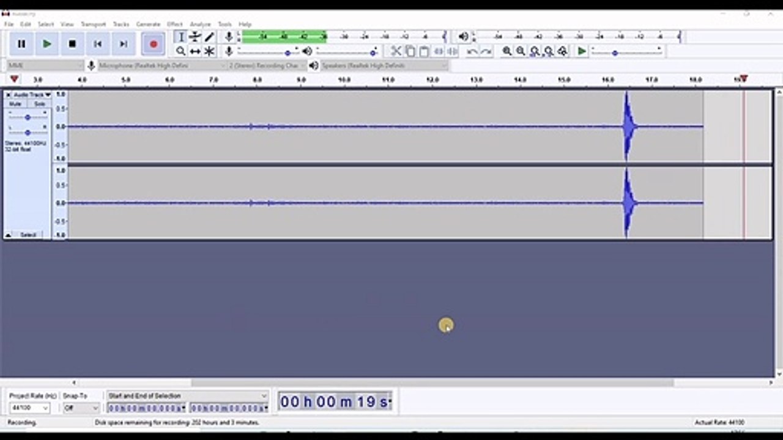This screenshot has width=783, height=440.
Task: Select the Multi-Tool asterisk icon
Action: (x=209, y=51)
